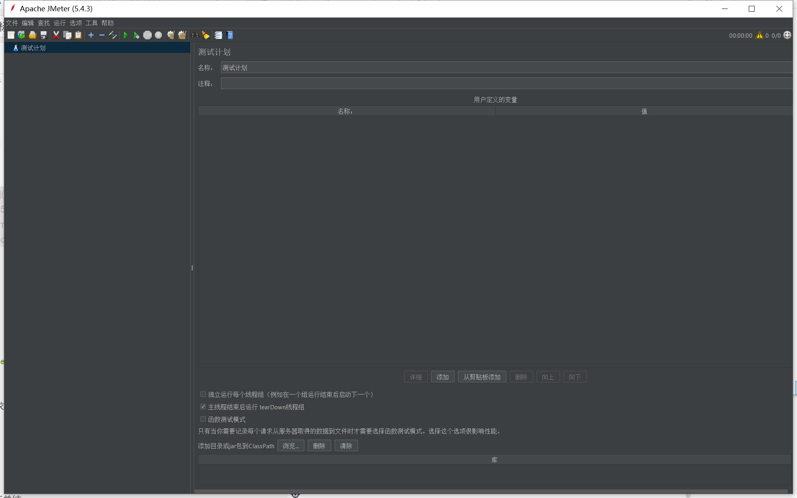The image size is (797, 498).
Task: Paste using the clipboard toolbar icon
Action: tap(78, 35)
